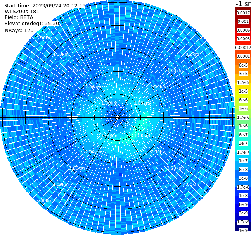The height and width of the screenshot is (235, 251).
Task: Select the upper-left 4.00km range label
Action: tap(61, 54)
